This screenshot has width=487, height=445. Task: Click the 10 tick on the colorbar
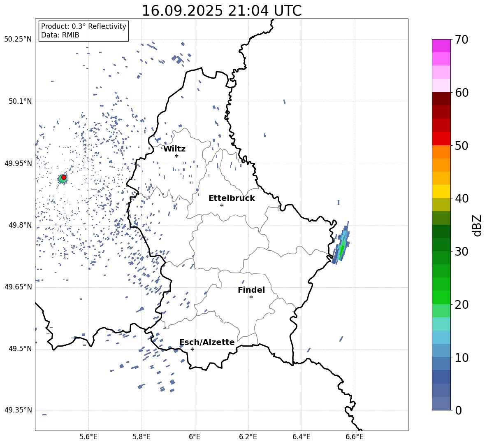461,357
